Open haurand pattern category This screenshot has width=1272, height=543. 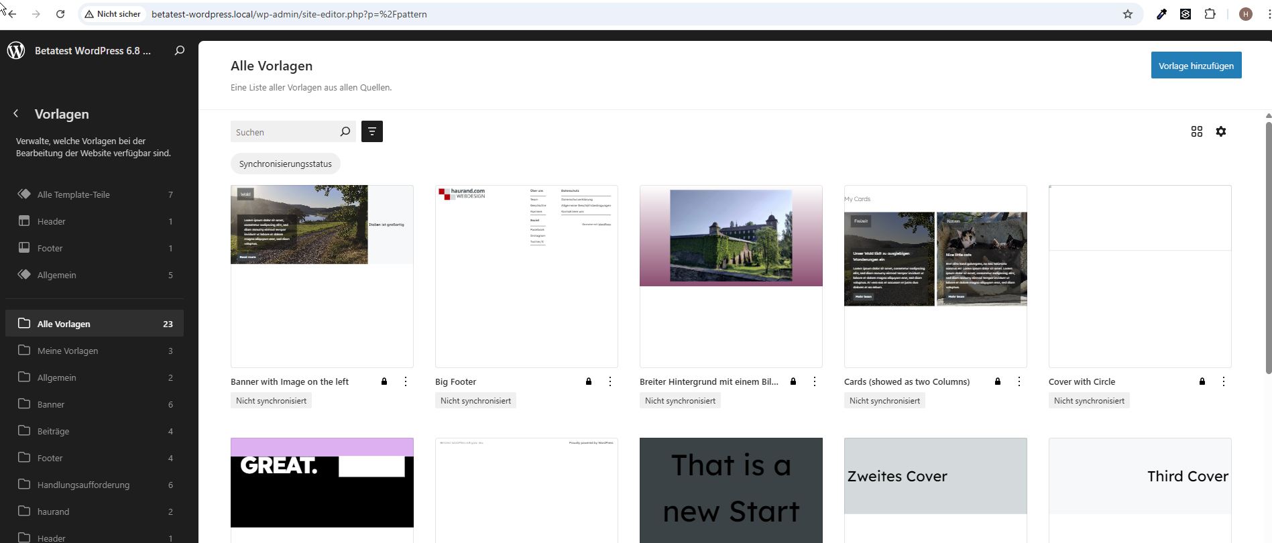(x=95, y=511)
